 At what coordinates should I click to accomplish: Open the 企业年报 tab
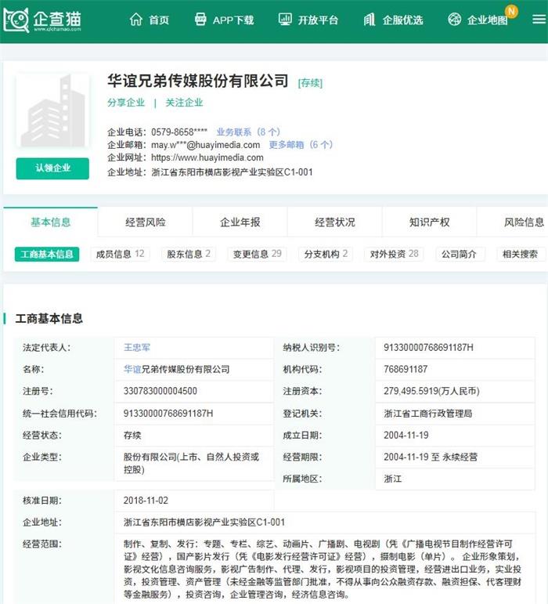240,222
